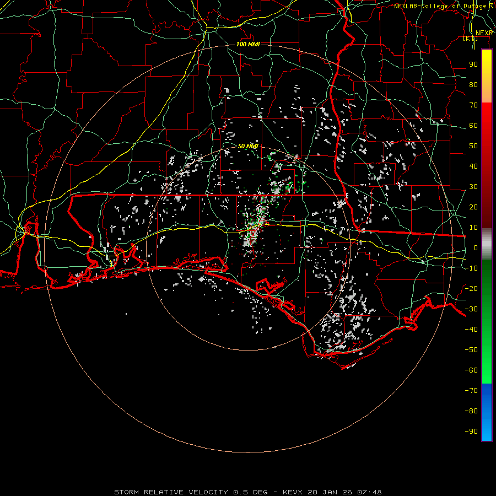Select the positive 10 scale value

[x=473, y=228]
